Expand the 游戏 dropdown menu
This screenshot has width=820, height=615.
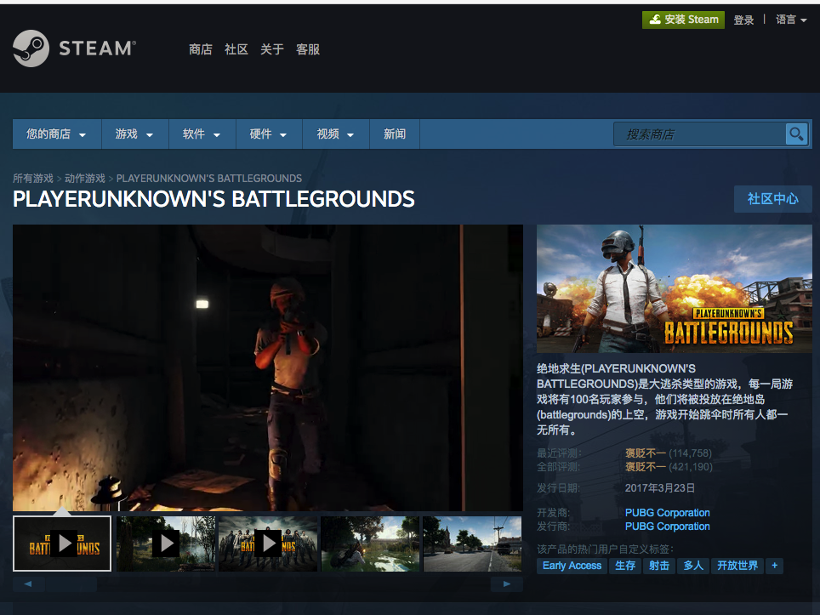pyautogui.click(x=134, y=134)
